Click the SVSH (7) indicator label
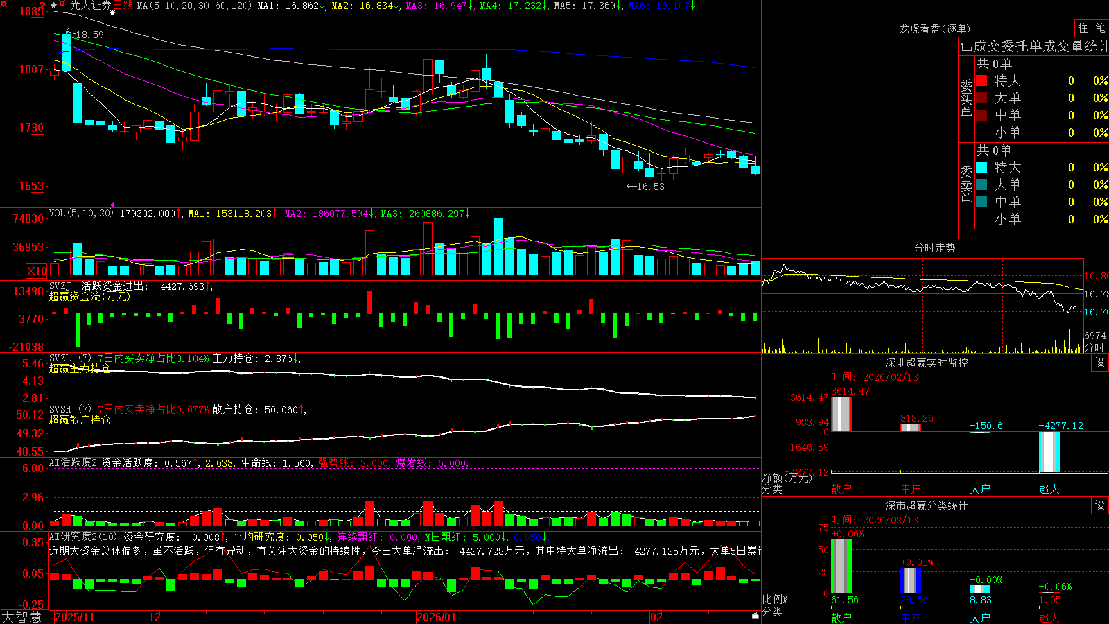1109x624 pixels. (x=70, y=410)
